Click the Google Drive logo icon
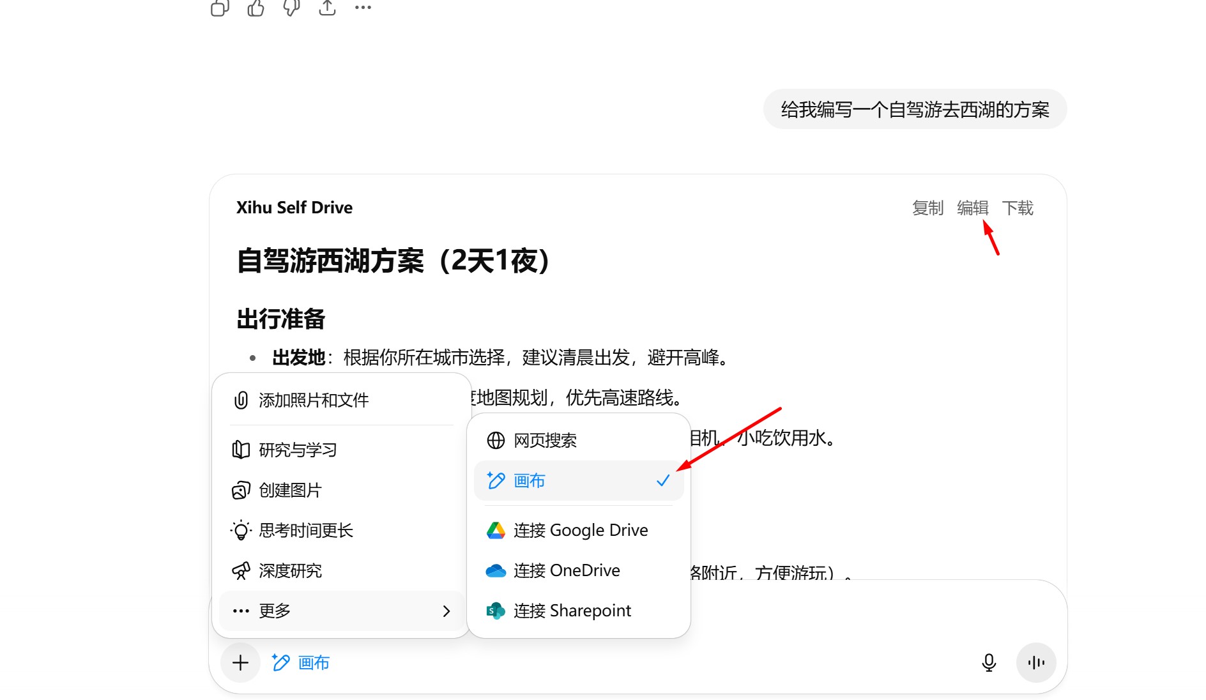This screenshot has height=700, width=1206. point(496,530)
